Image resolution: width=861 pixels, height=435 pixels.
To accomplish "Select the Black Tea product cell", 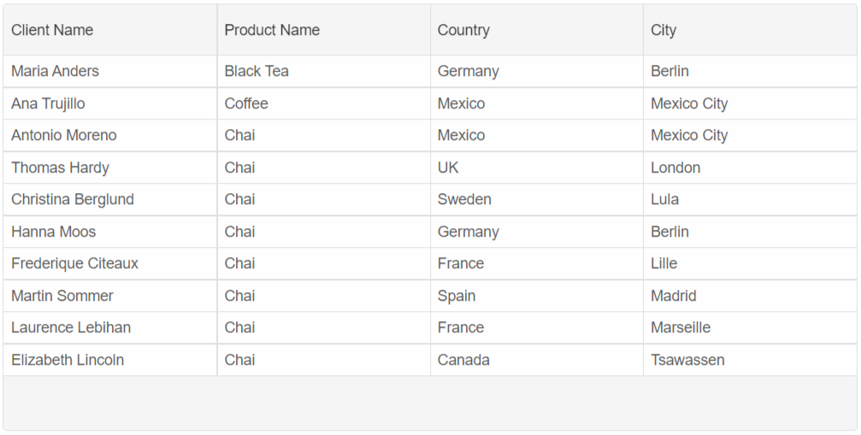I will pyautogui.click(x=257, y=71).
